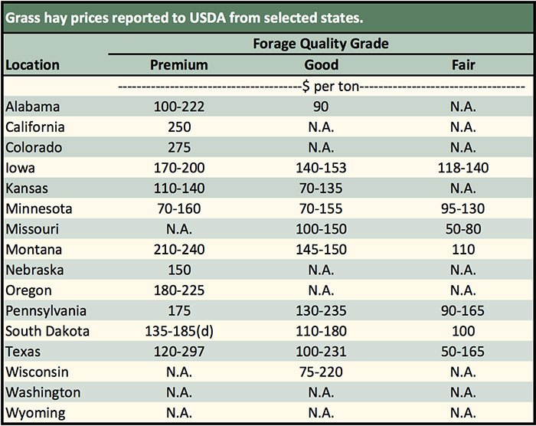Viewport: 536px width, 426px height.
Task: Select Kansas Good price 70-135
Action: point(321,188)
